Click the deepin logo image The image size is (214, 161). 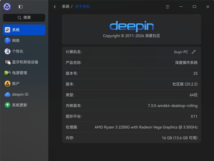pos(132,26)
